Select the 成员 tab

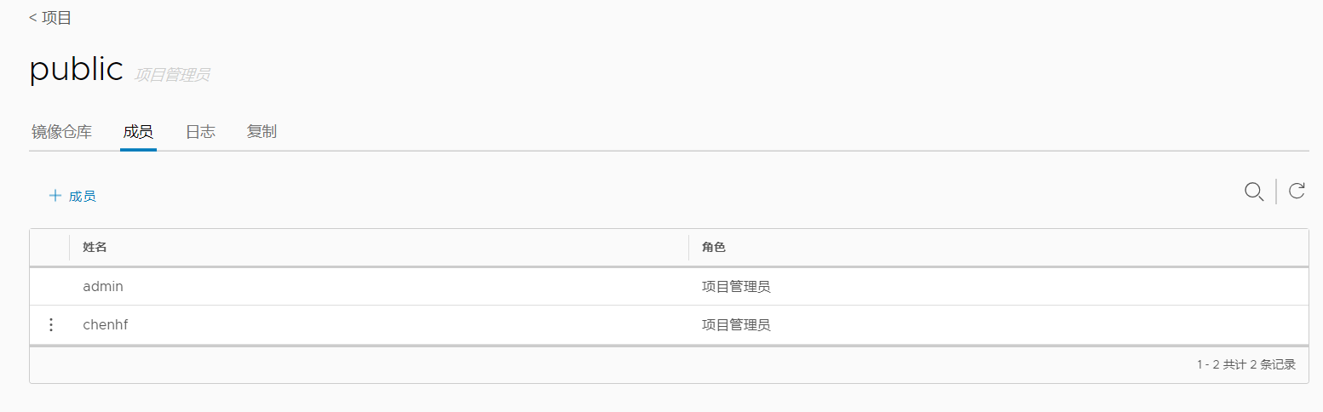point(138,132)
